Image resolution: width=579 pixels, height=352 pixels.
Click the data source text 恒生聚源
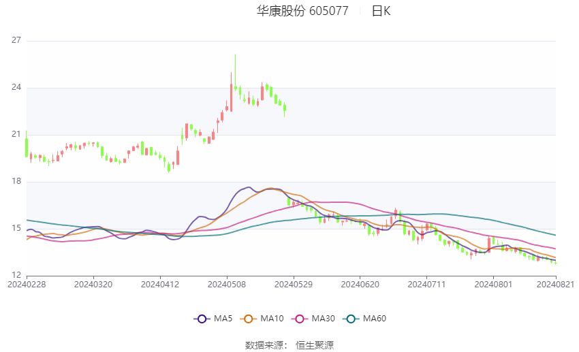tap(315, 345)
